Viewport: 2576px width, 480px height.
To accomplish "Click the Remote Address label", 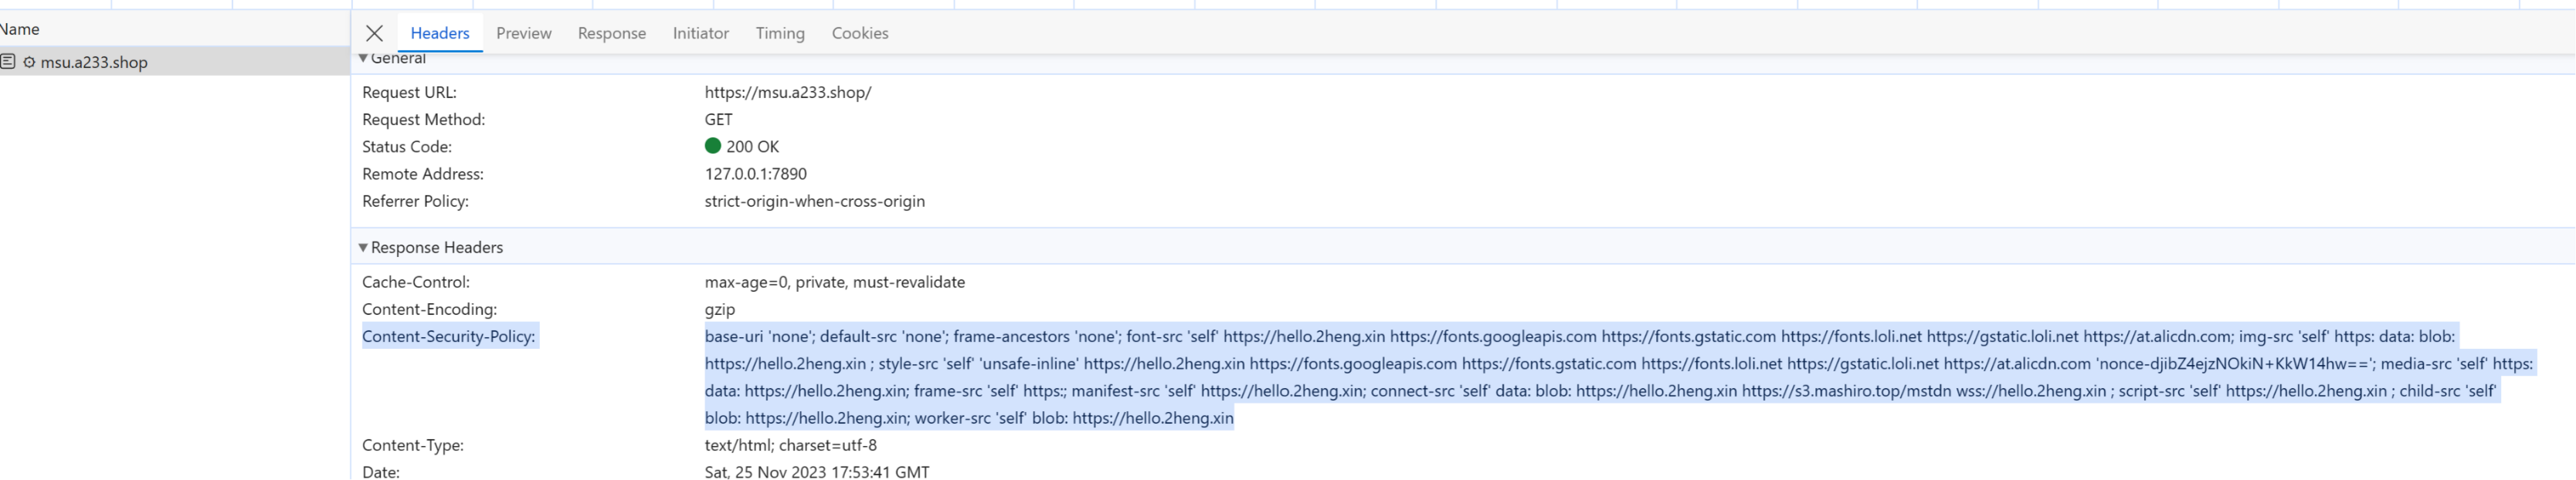I will point(422,173).
